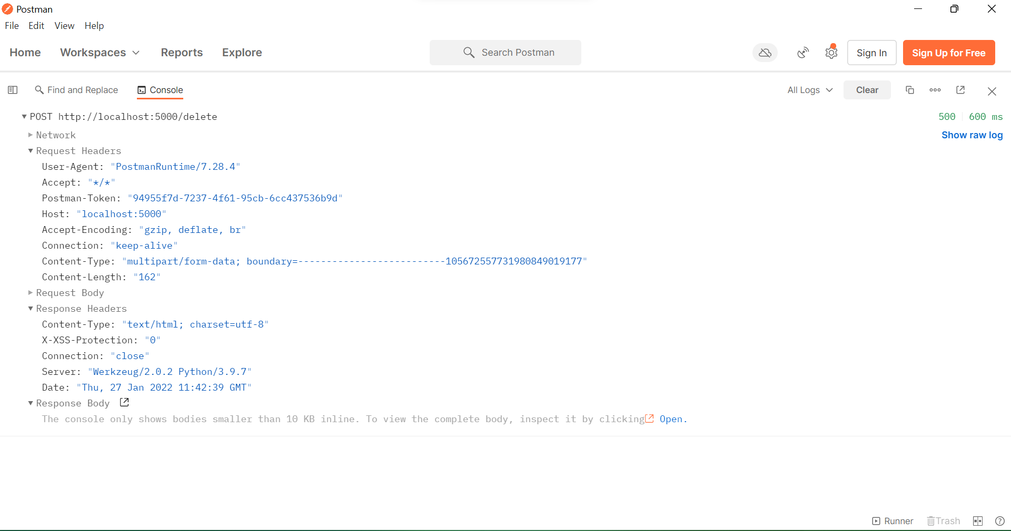The image size is (1011, 531).
Task: Open more console options with three-dots icon
Action: click(x=935, y=90)
